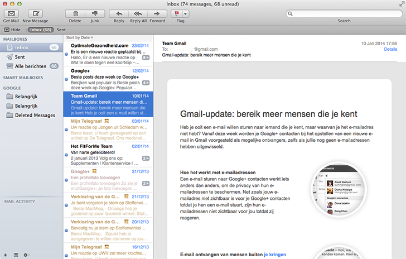Click the SMART MAILBOXES header

[23, 78]
